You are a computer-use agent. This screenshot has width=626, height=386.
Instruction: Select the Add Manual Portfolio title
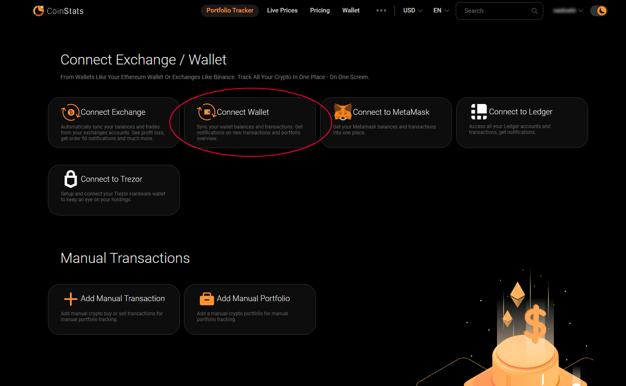click(253, 299)
